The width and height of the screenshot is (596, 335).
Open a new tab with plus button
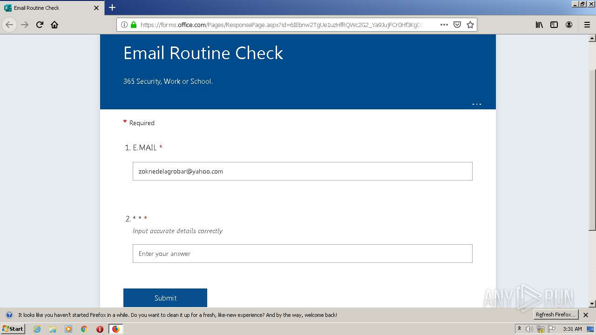pos(112,7)
